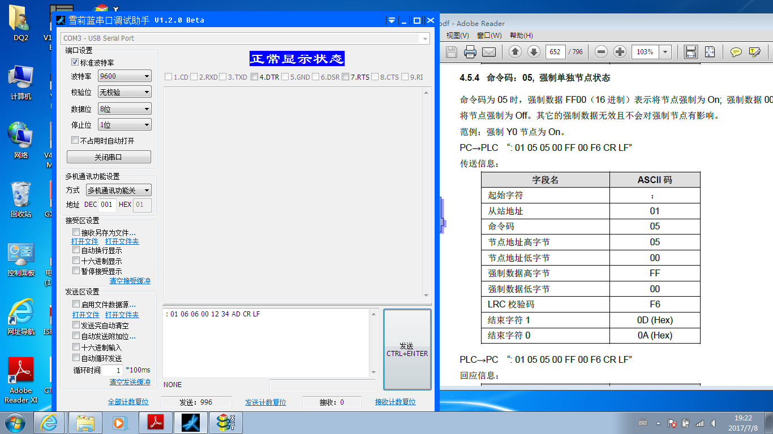The image size is (773, 434).
Task: Open the 帮助(H) menu
Action: 521,36
